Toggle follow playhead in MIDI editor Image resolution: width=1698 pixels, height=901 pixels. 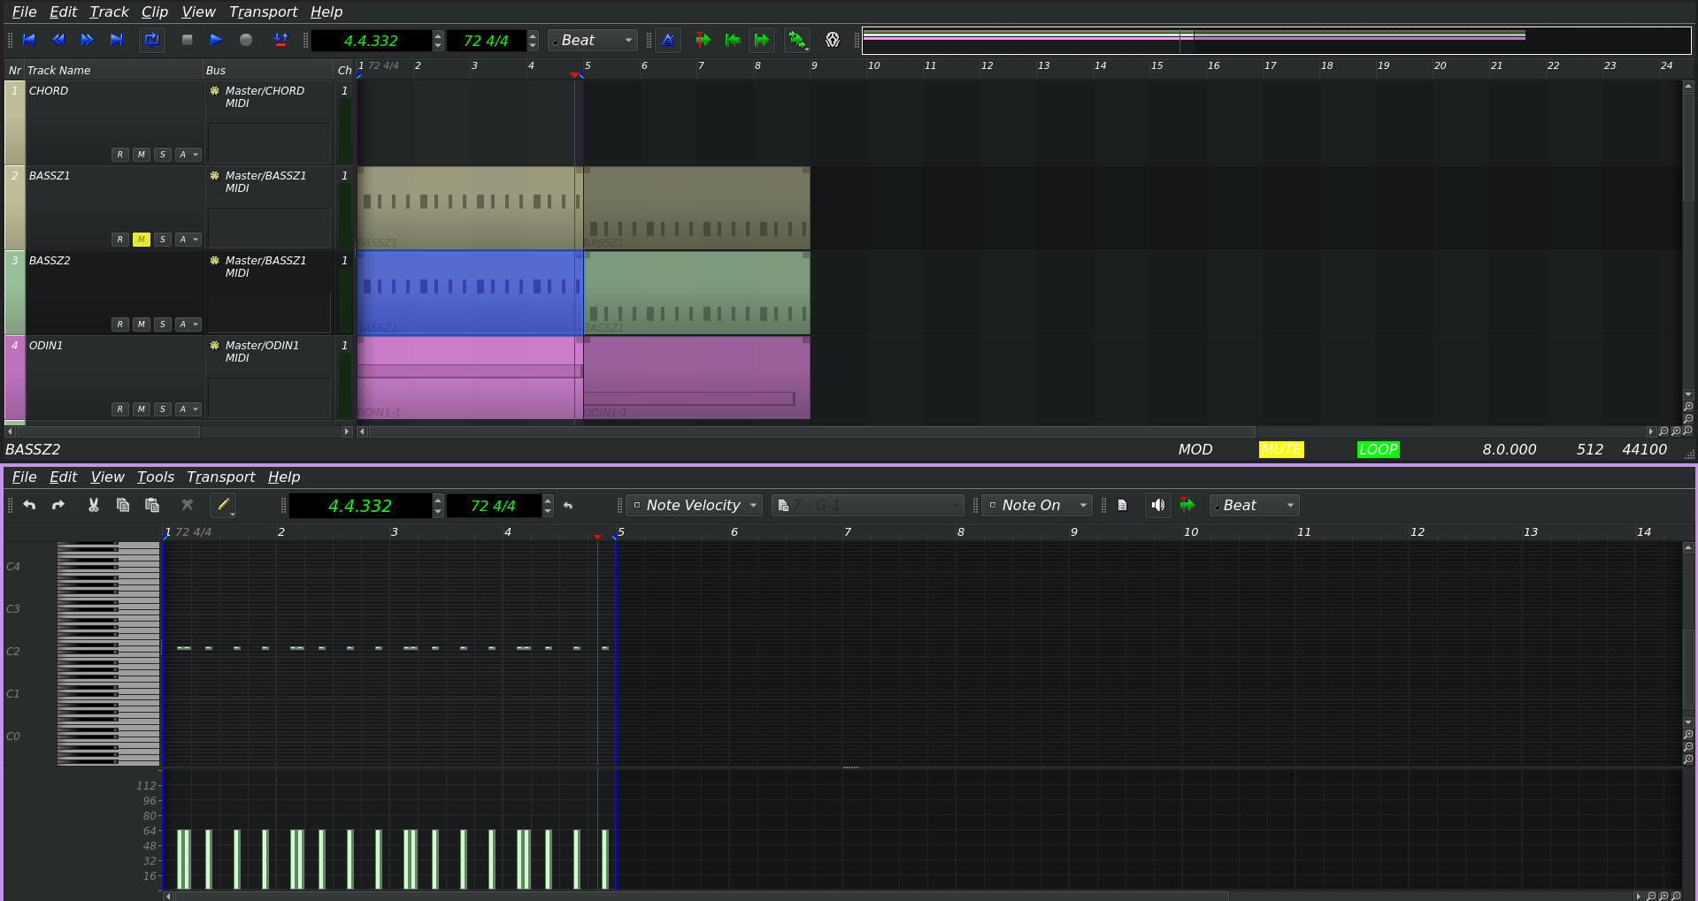[x=1187, y=505]
